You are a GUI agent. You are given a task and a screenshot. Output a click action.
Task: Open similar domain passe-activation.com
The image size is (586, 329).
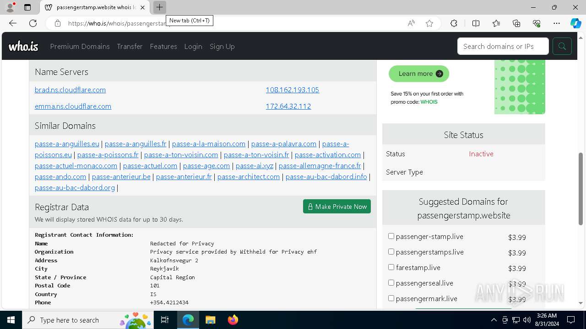coord(328,155)
